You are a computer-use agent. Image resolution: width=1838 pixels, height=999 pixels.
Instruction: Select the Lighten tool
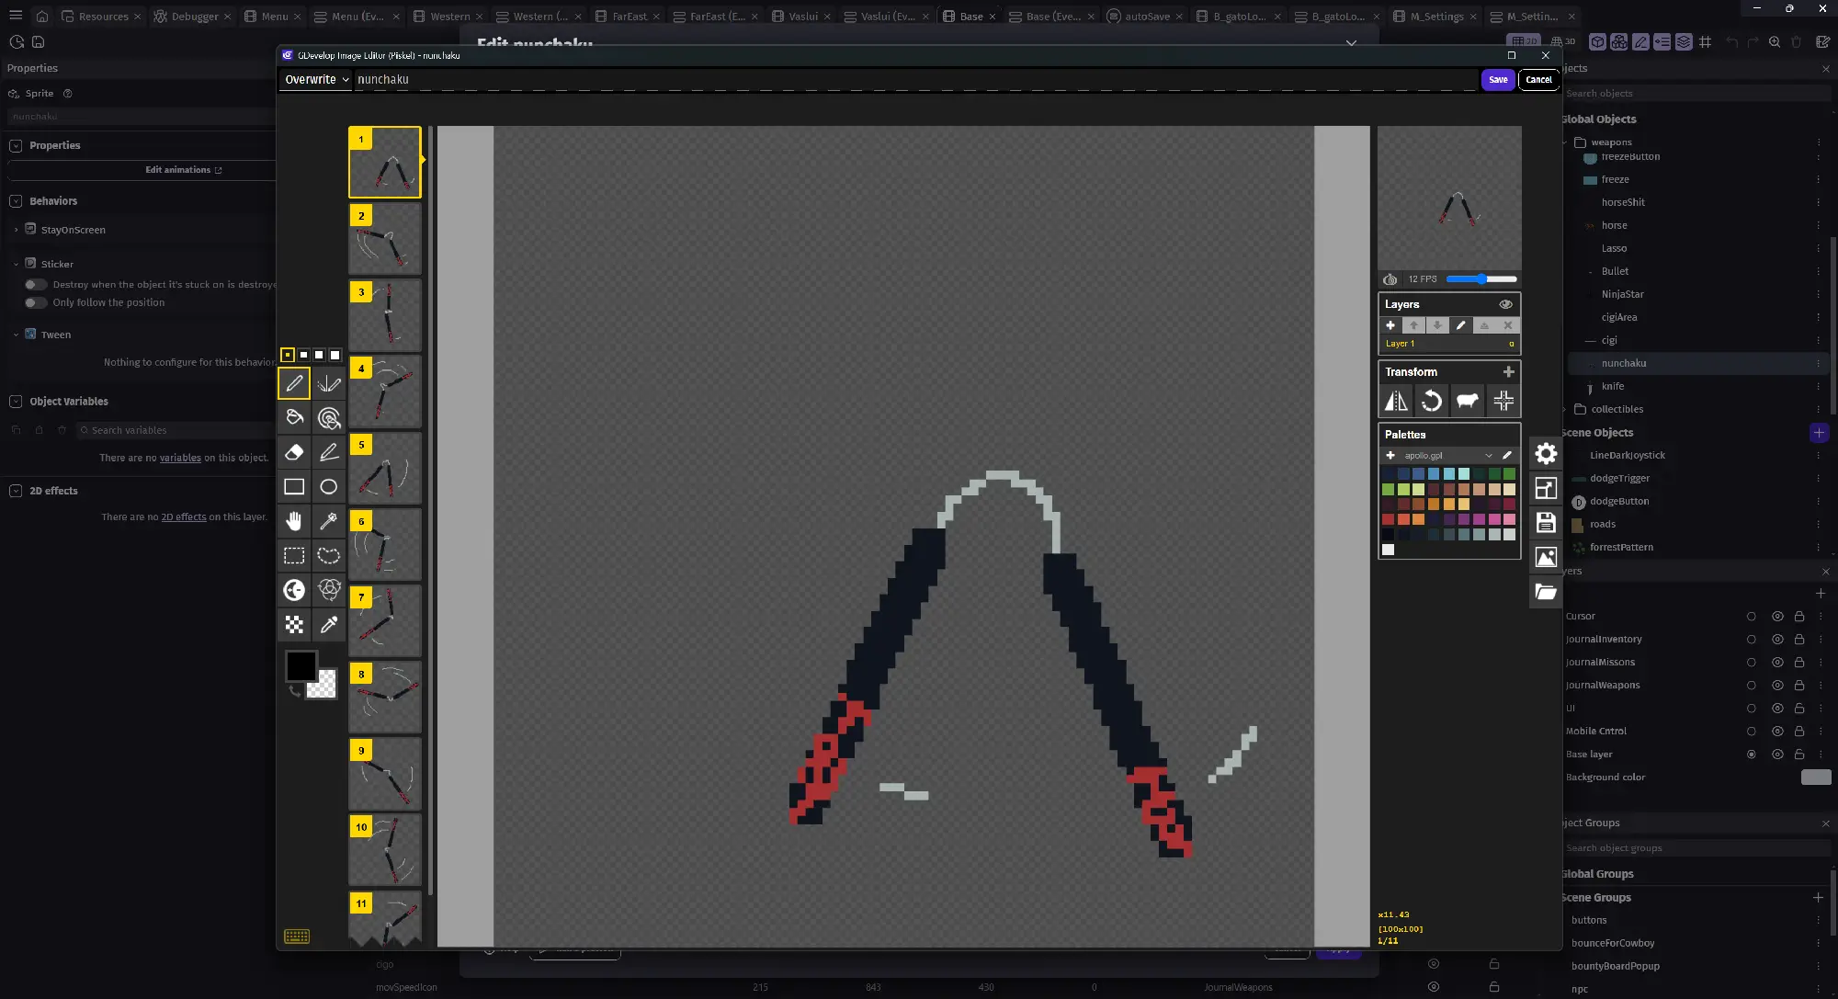[x=294, y=590]
